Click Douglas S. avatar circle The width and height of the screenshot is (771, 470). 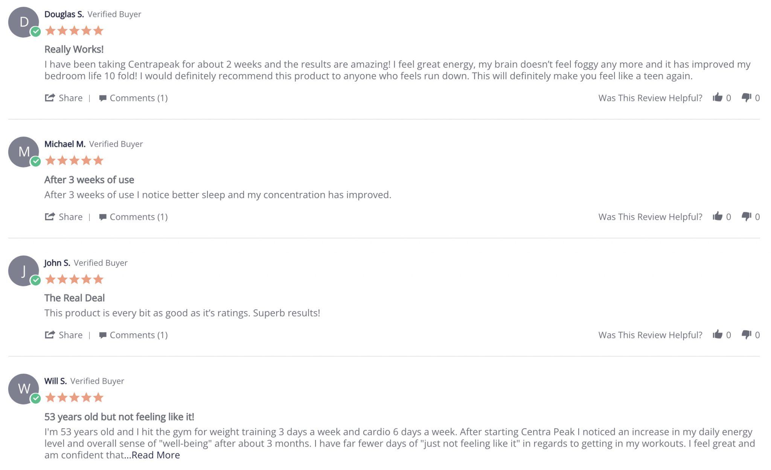pyautogui.click(x=24, y=22)
